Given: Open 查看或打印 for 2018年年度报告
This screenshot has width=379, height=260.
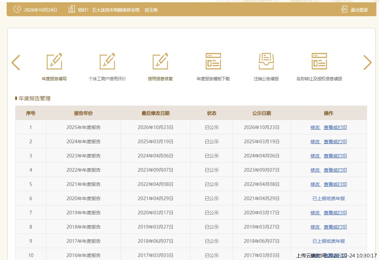Looking at the screenshot, I should point(335,227).
